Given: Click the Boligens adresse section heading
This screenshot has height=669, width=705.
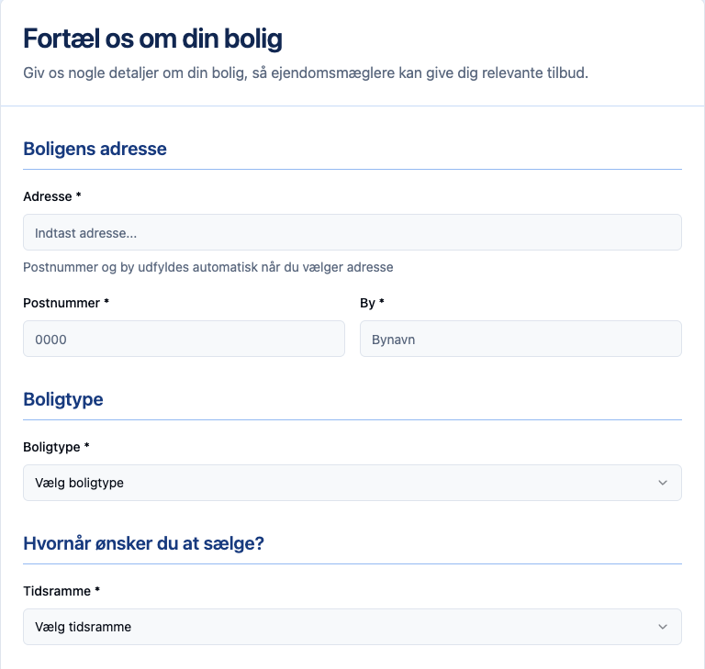Looking at the screenshot, I should coord(95,149).
